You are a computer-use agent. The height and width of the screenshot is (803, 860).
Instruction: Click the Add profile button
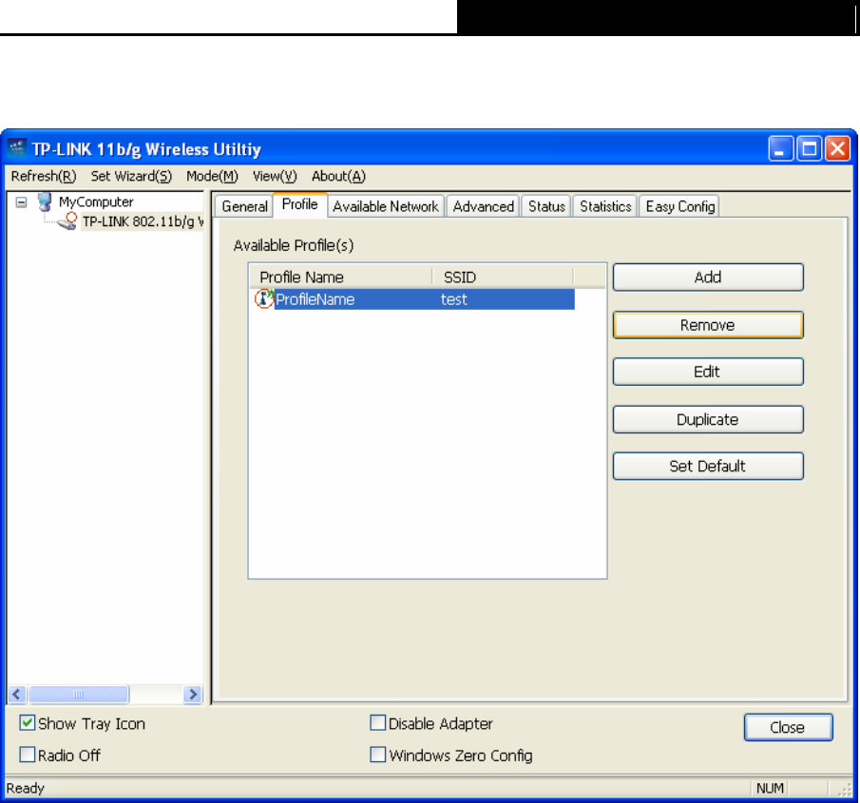point(708,277)
